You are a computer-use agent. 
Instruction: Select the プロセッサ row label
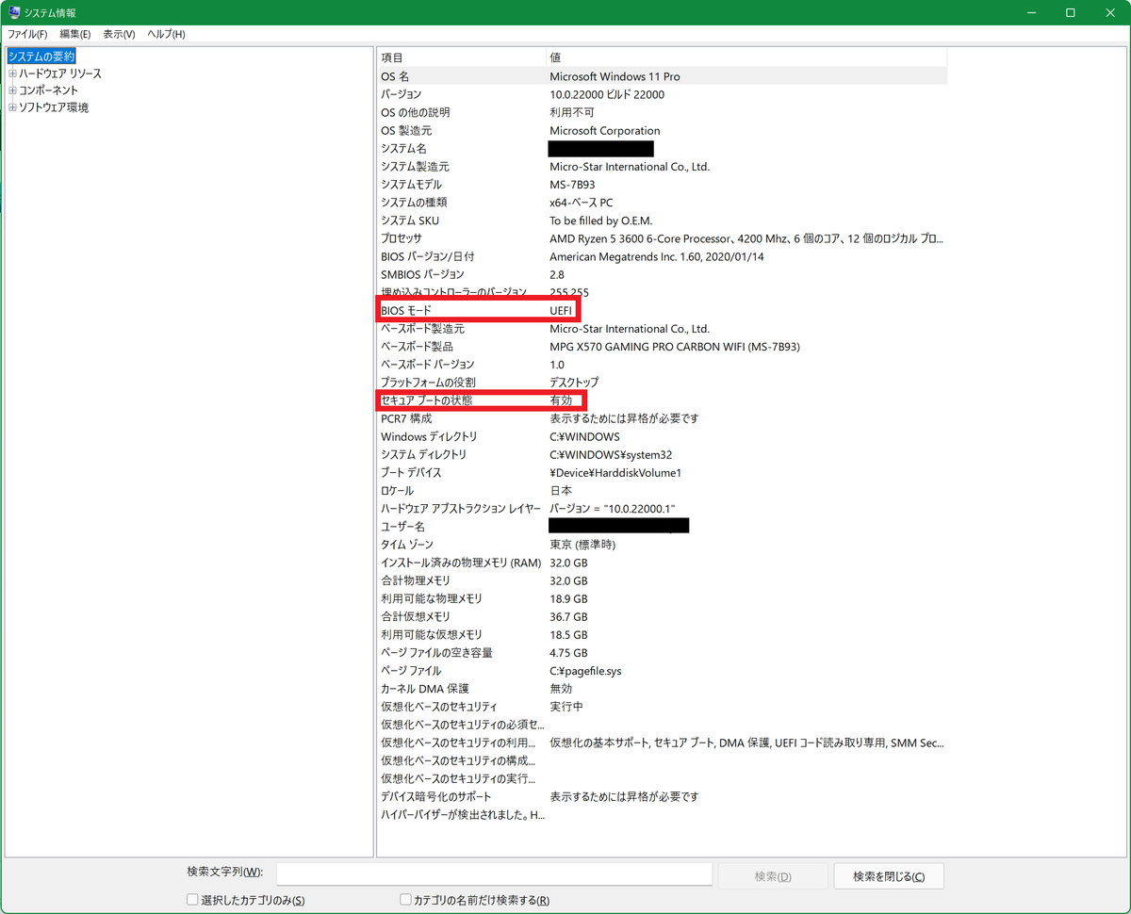click(402, 238)
